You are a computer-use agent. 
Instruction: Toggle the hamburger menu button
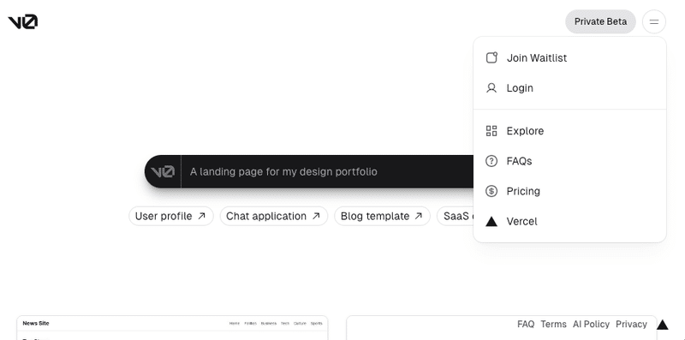tap(653, 21)
